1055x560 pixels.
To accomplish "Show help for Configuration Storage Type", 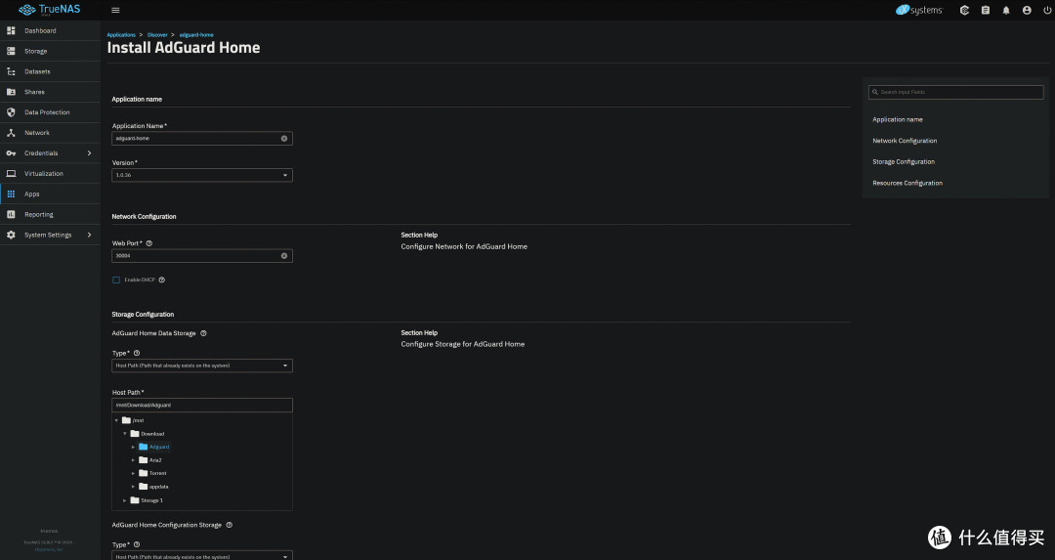I will click(137, 544).
